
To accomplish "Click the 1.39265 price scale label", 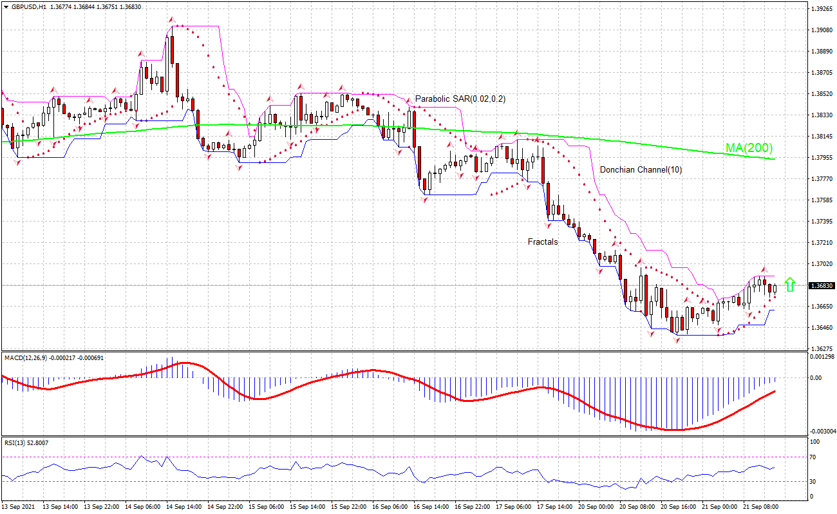I will coord(821,9).
